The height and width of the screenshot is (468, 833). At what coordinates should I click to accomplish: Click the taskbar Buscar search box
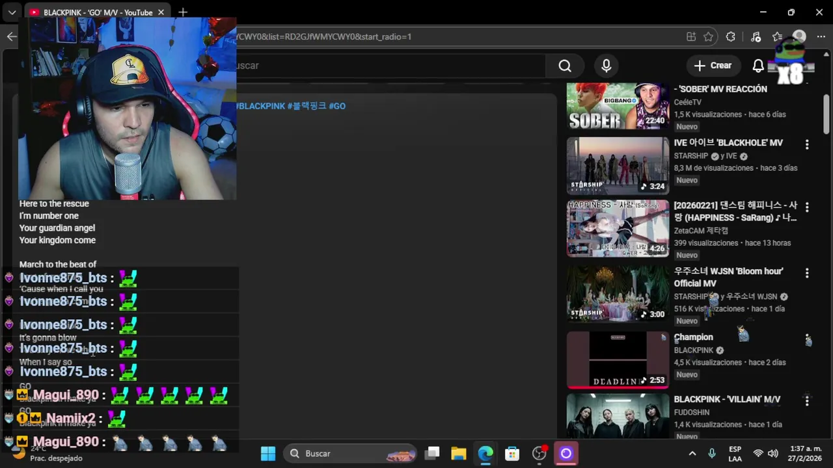pyautogui.click(x=351, y=454)
